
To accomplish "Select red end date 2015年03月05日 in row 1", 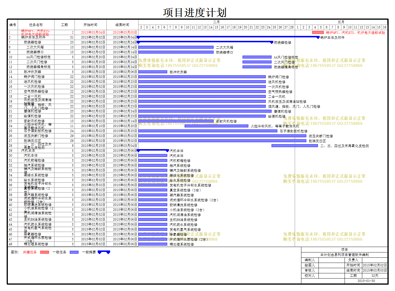I will pyautogui.click(x=125, y=32).
